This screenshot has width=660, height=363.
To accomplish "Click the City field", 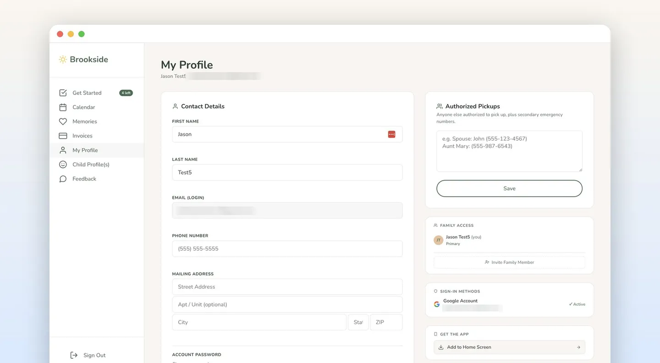I will point(259,322).
